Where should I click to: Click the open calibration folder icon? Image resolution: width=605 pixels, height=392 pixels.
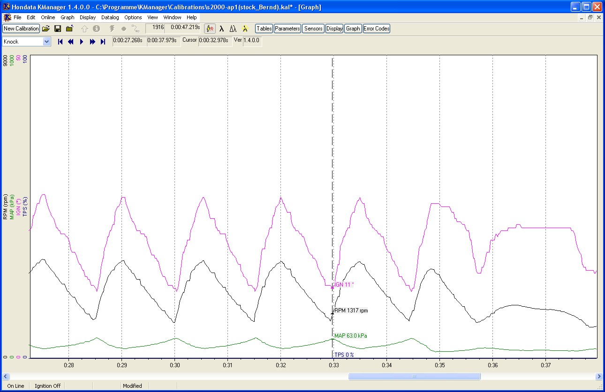(46, 29)
